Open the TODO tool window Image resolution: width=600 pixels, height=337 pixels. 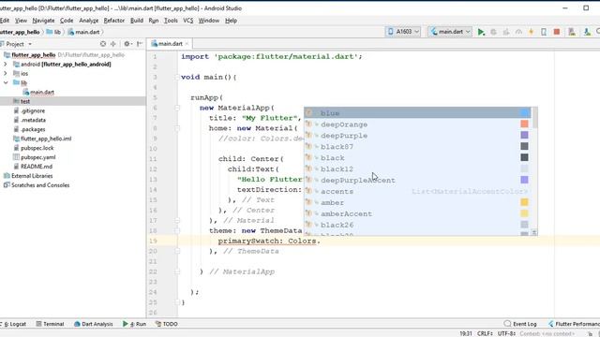[x=167, y=324]
